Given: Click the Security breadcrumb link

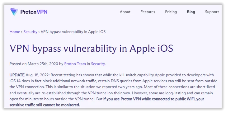Looking at the screenshot, I should (x=31, y=32).
